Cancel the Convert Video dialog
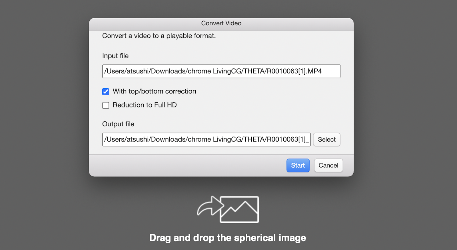This screenshot has width=457, height=250. (x=328, y=165)
